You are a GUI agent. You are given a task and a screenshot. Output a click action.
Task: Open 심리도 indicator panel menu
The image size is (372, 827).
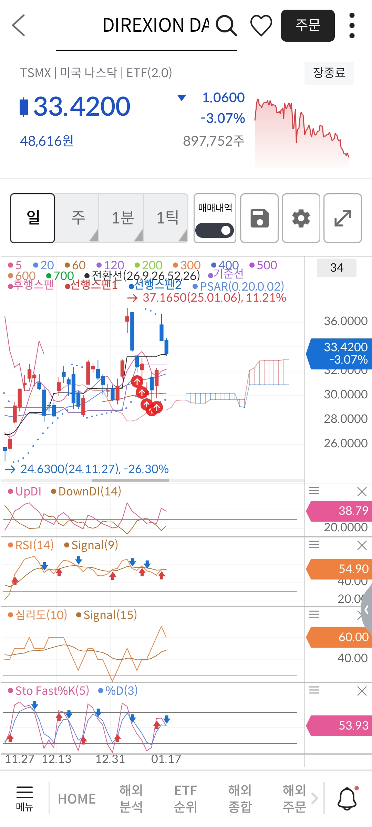click(x=314, y=614)
